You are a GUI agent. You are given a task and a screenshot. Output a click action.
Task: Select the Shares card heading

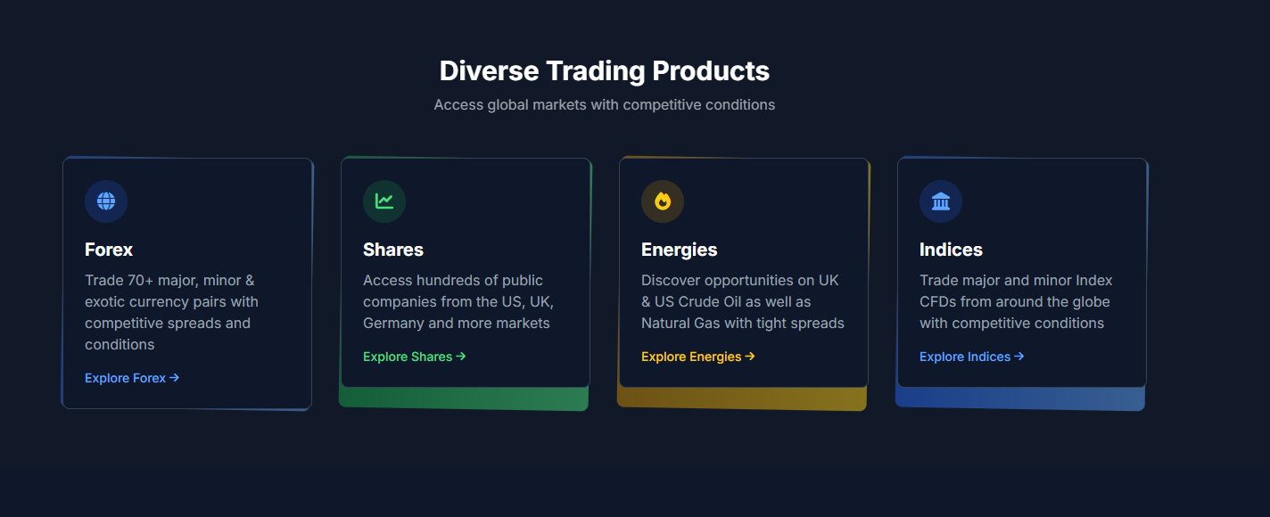click(x=393, y=250)
